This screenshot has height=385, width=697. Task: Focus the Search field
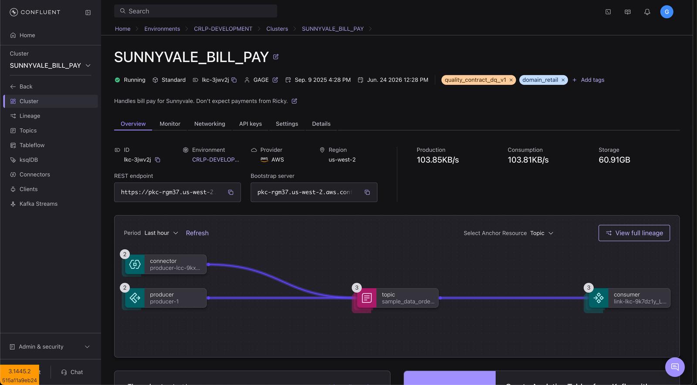click(x=196, y=11)
